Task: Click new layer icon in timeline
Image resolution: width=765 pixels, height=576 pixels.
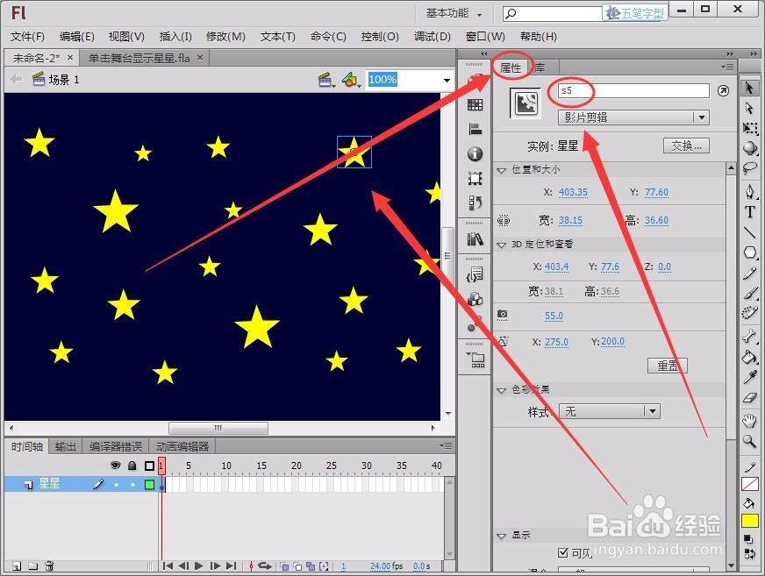Action: tap(17, 565)
